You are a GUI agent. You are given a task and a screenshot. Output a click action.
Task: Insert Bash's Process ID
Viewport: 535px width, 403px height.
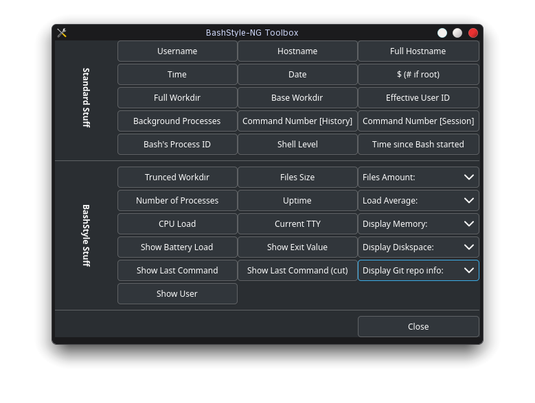[177, 145]
